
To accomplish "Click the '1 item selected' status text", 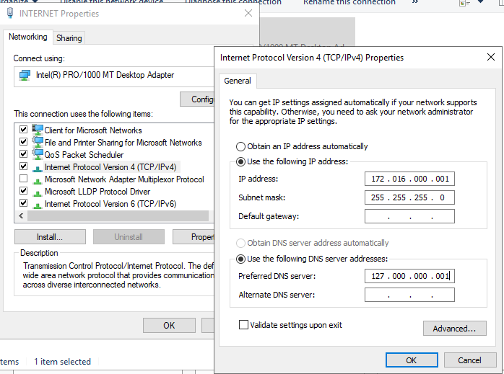I will point(63,362).
